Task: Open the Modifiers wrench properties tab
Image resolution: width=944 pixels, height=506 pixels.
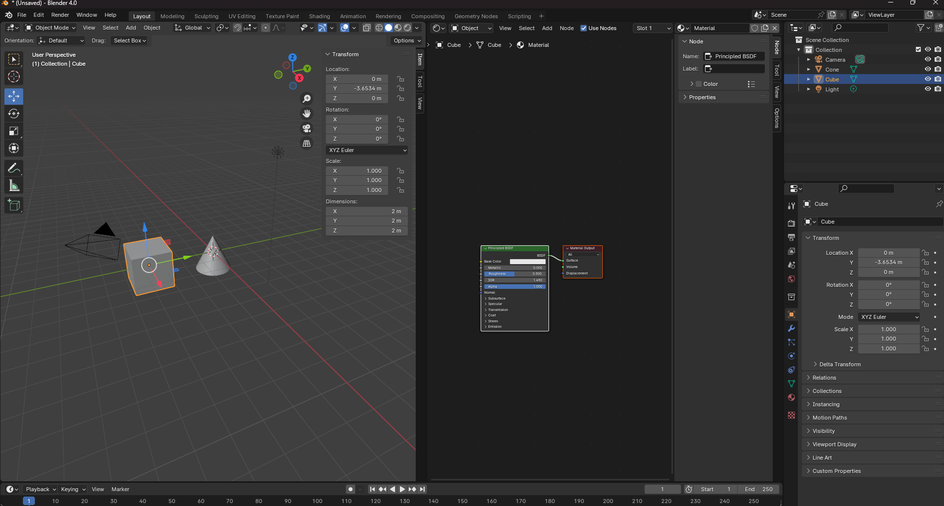Action: 791,329
